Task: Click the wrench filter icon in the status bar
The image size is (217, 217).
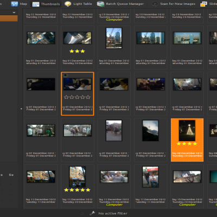Action: 92,213
